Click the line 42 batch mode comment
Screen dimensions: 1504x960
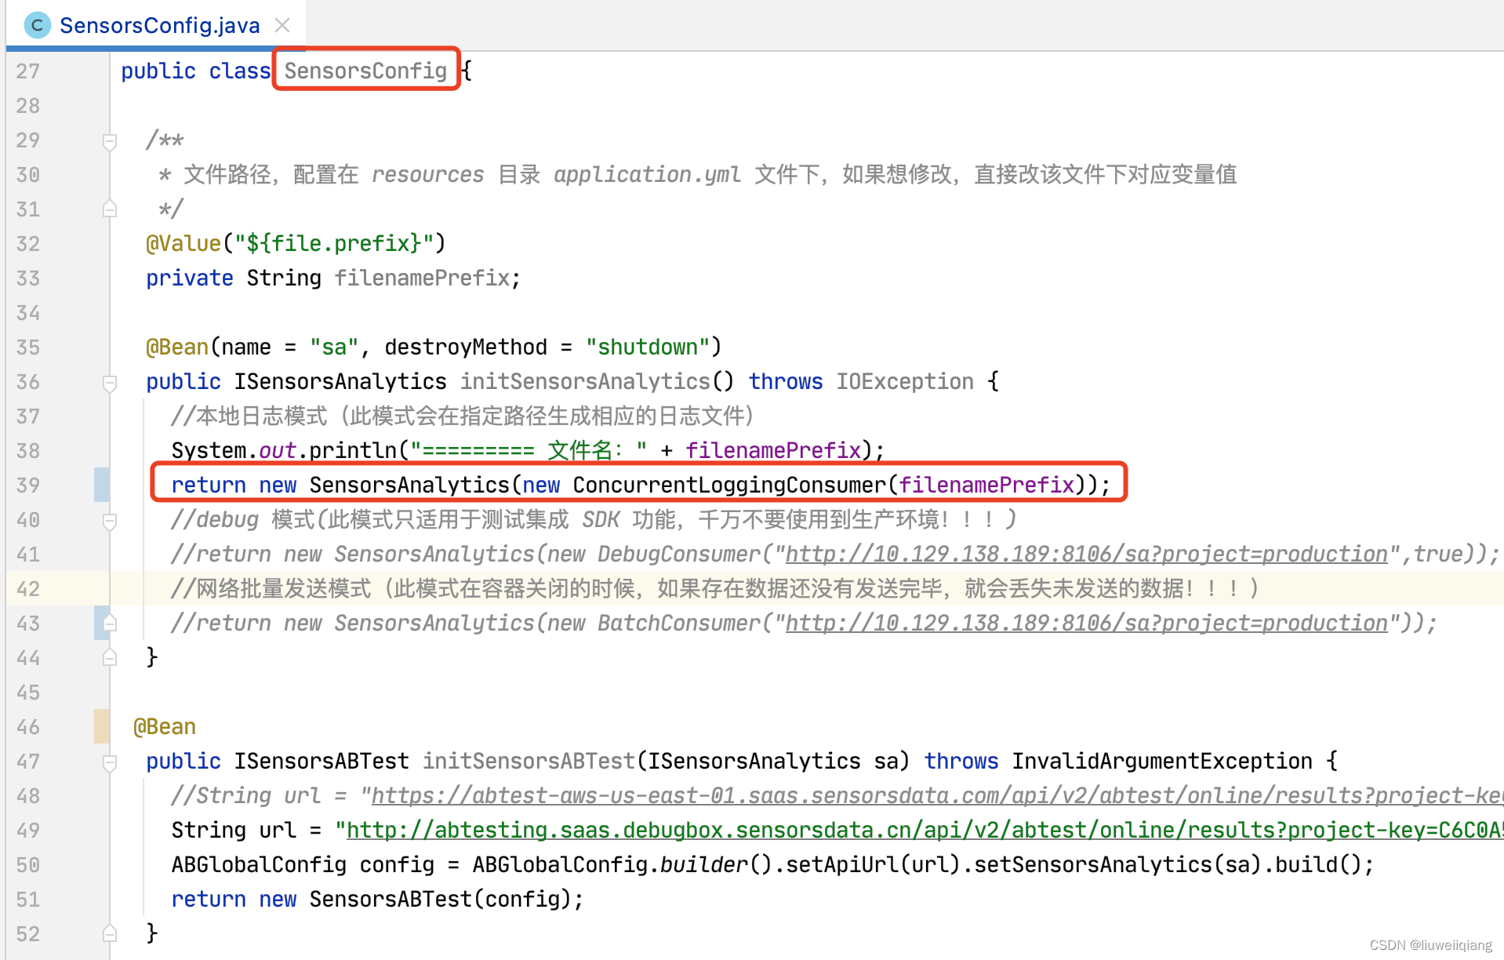click(x=715, y=588)
